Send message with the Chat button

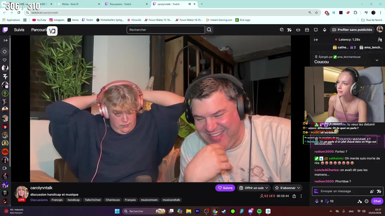377,201
